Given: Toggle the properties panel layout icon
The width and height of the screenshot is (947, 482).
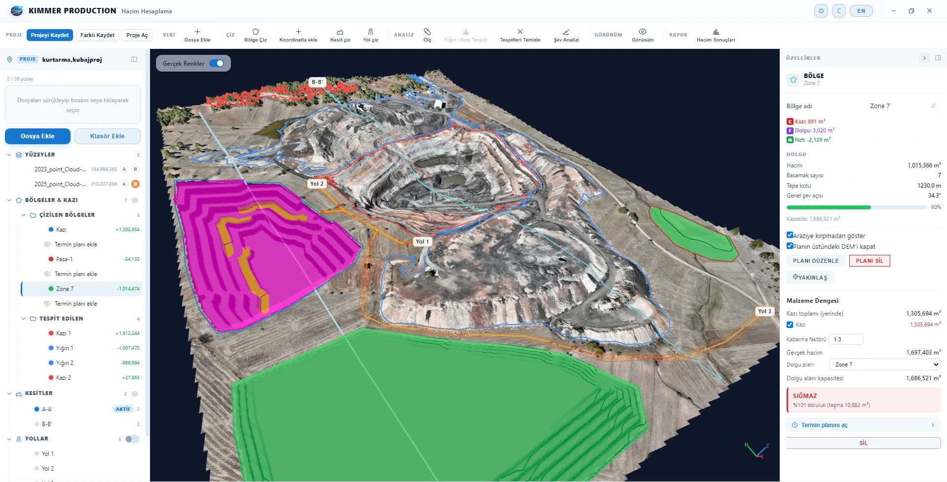Looking at the screenshot, I should coord(938,58).
